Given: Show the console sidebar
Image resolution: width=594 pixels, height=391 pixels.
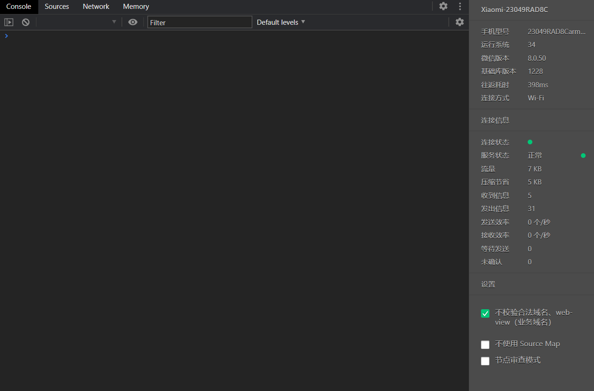Looking at the screenshot, I should point(9,22).
